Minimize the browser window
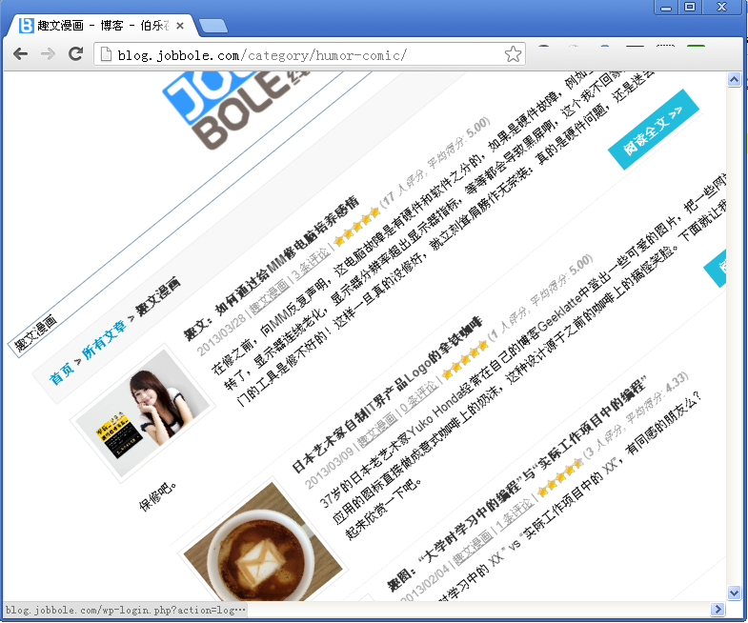 coord(666,8)
